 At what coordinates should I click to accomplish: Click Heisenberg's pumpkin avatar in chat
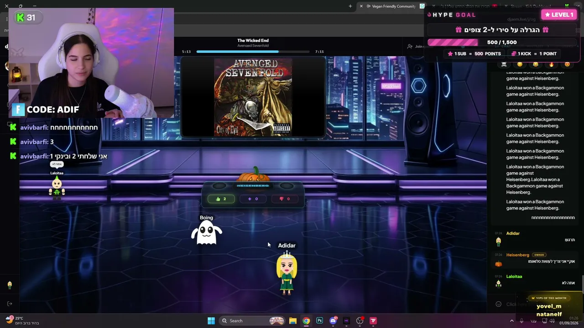[498, 264]
